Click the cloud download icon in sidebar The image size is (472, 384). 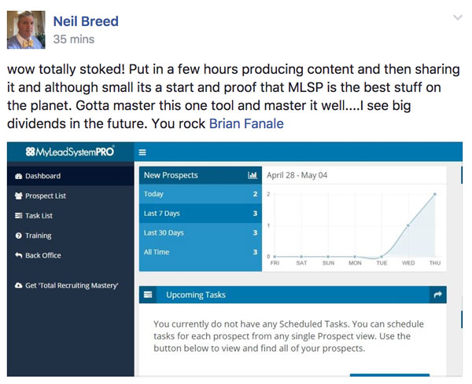(x=18, y=285)
